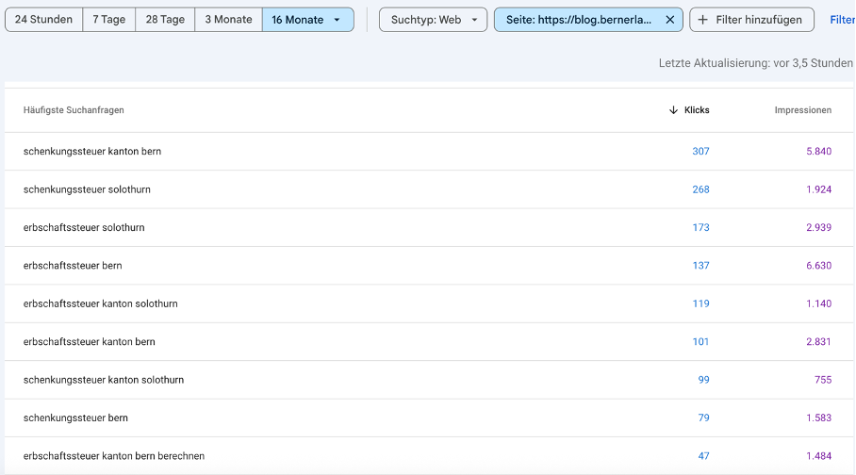The width and height of the screenshot is (856, 475).
Task: Click the plus icon on Filter hinzufügen
Action: coord(702,20)
